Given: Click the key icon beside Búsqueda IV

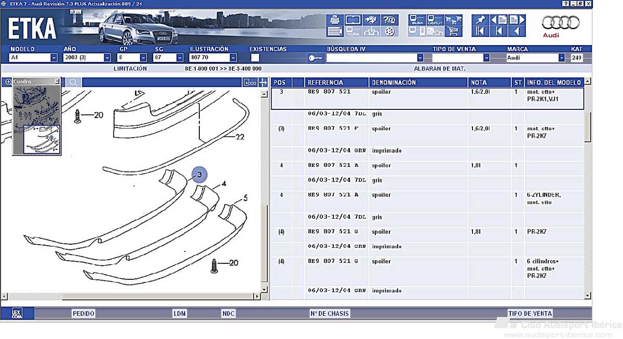Looking at the screenshot, I should (x=315, y=58).
